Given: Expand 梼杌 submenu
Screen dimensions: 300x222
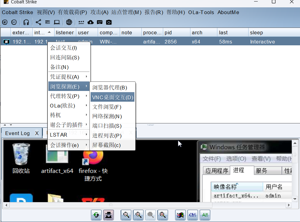Looking at the screenshot, I should (x=69, y=115).
